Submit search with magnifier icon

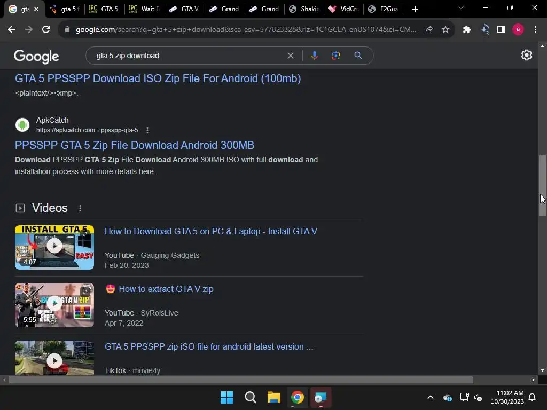click(x=358, y=56)
